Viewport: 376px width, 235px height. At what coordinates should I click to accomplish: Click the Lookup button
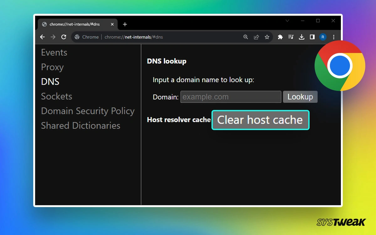tap(300, 97)
